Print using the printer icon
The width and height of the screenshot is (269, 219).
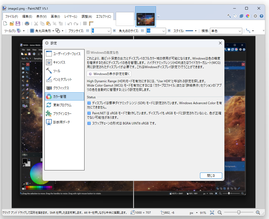point(27,24)
